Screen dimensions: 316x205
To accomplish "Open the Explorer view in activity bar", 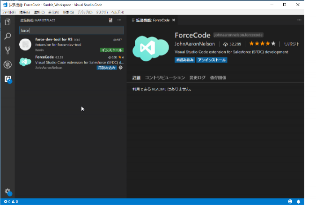I will [7, 22].
